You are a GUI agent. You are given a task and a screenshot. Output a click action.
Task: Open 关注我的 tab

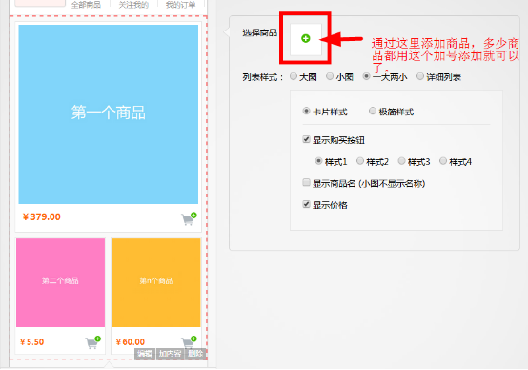133,5
